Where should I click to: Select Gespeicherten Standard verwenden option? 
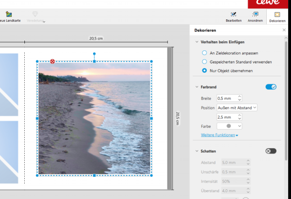(204, 61)
